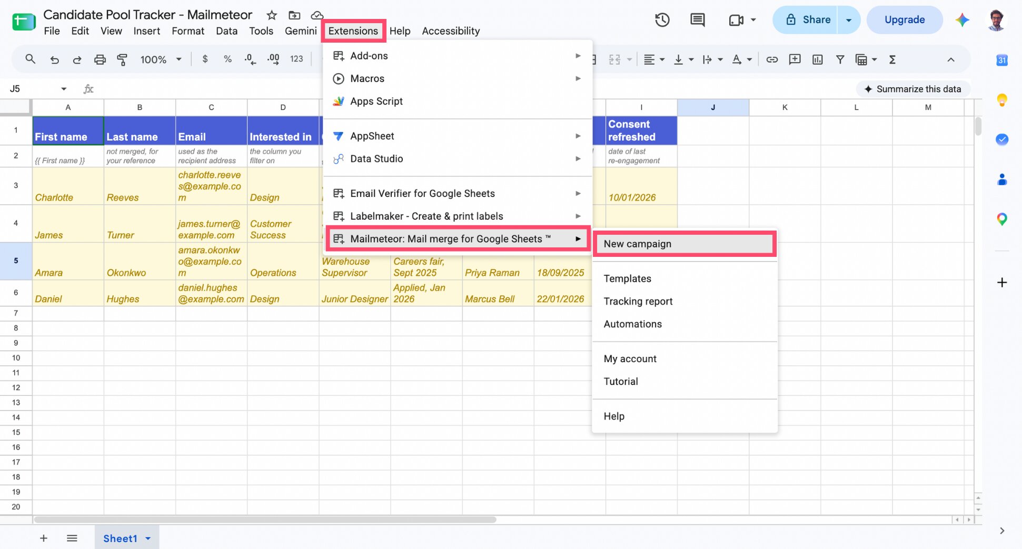Insert comment toolbar icon
This screenshot has height=549, width=1022.
795,59
